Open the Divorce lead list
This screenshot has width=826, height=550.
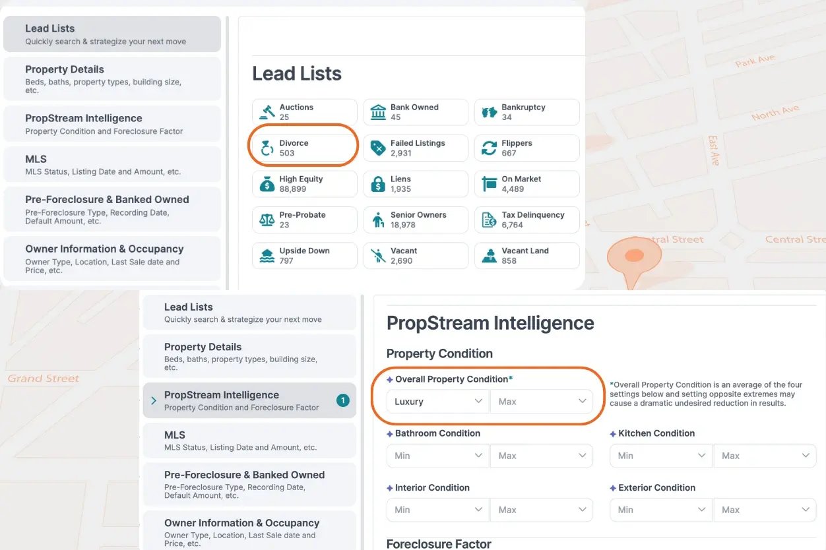point(303,147)
